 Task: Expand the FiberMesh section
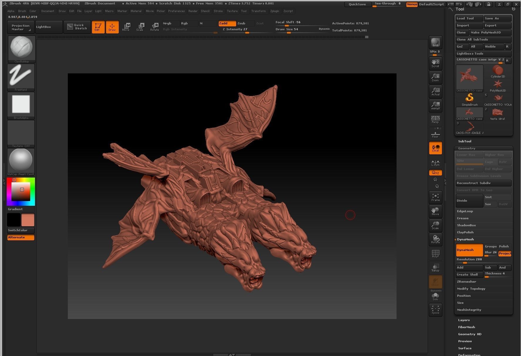466,327
